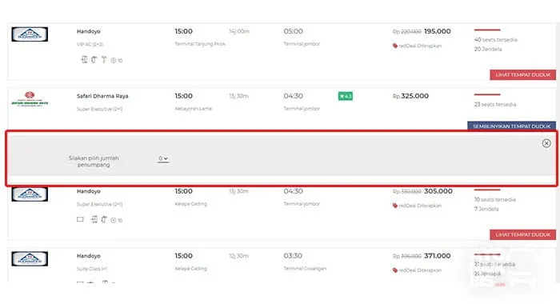Click the 371.000 discounted price
Viewport: 560px width, 304px height.
[x=437, y=256]
